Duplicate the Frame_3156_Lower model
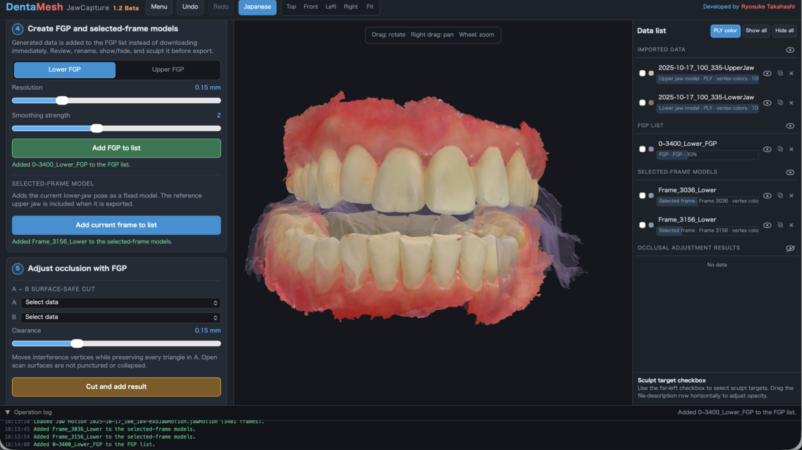 [x=780, y=225]
